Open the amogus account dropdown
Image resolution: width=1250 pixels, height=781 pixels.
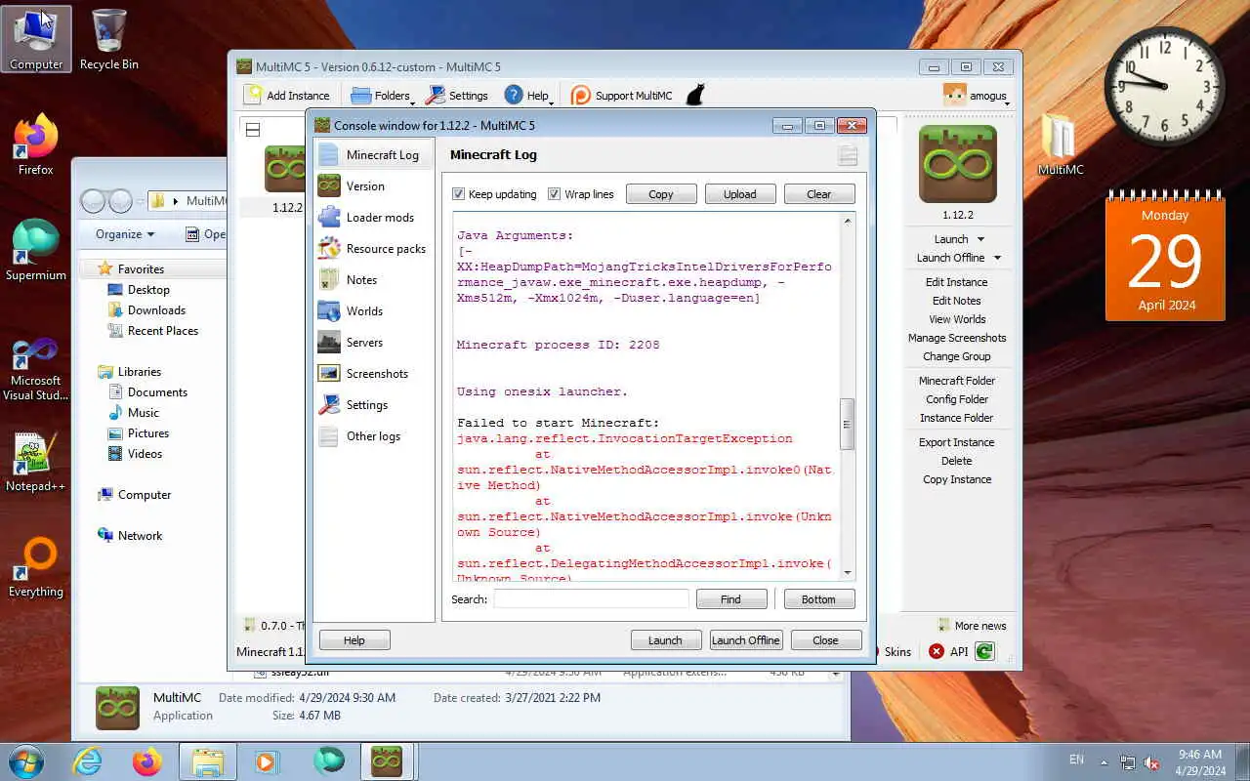tap(976, 95)
